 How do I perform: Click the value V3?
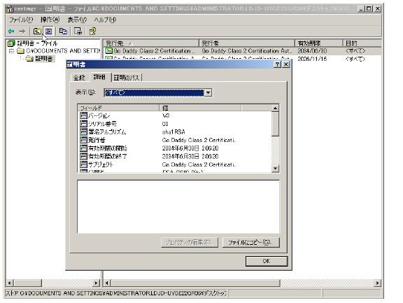(166, 115)
